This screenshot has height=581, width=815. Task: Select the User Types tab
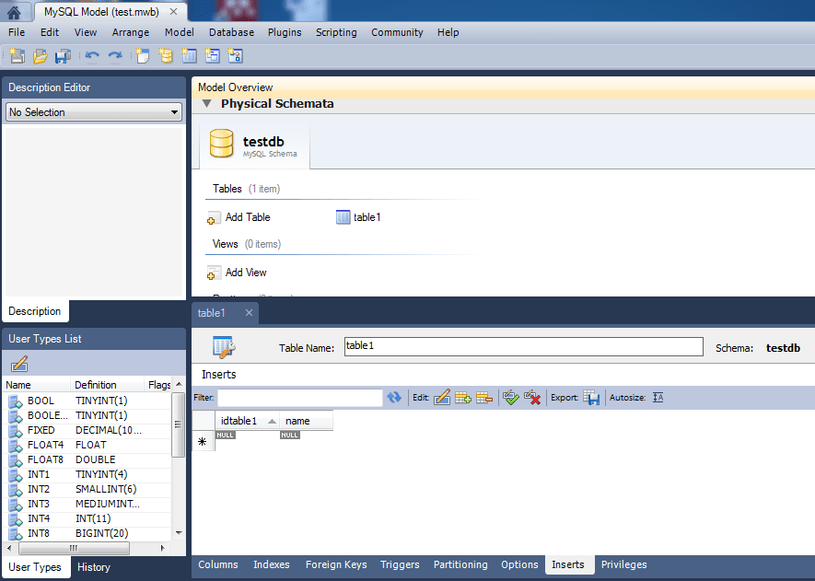[x=35, y=567]
